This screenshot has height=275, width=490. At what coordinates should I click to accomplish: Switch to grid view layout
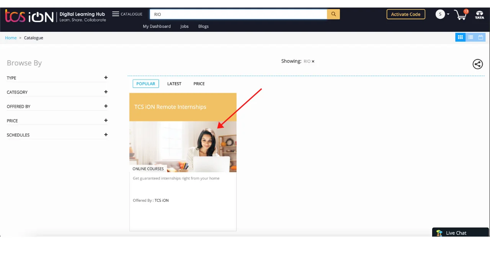(x=460, y=37)
